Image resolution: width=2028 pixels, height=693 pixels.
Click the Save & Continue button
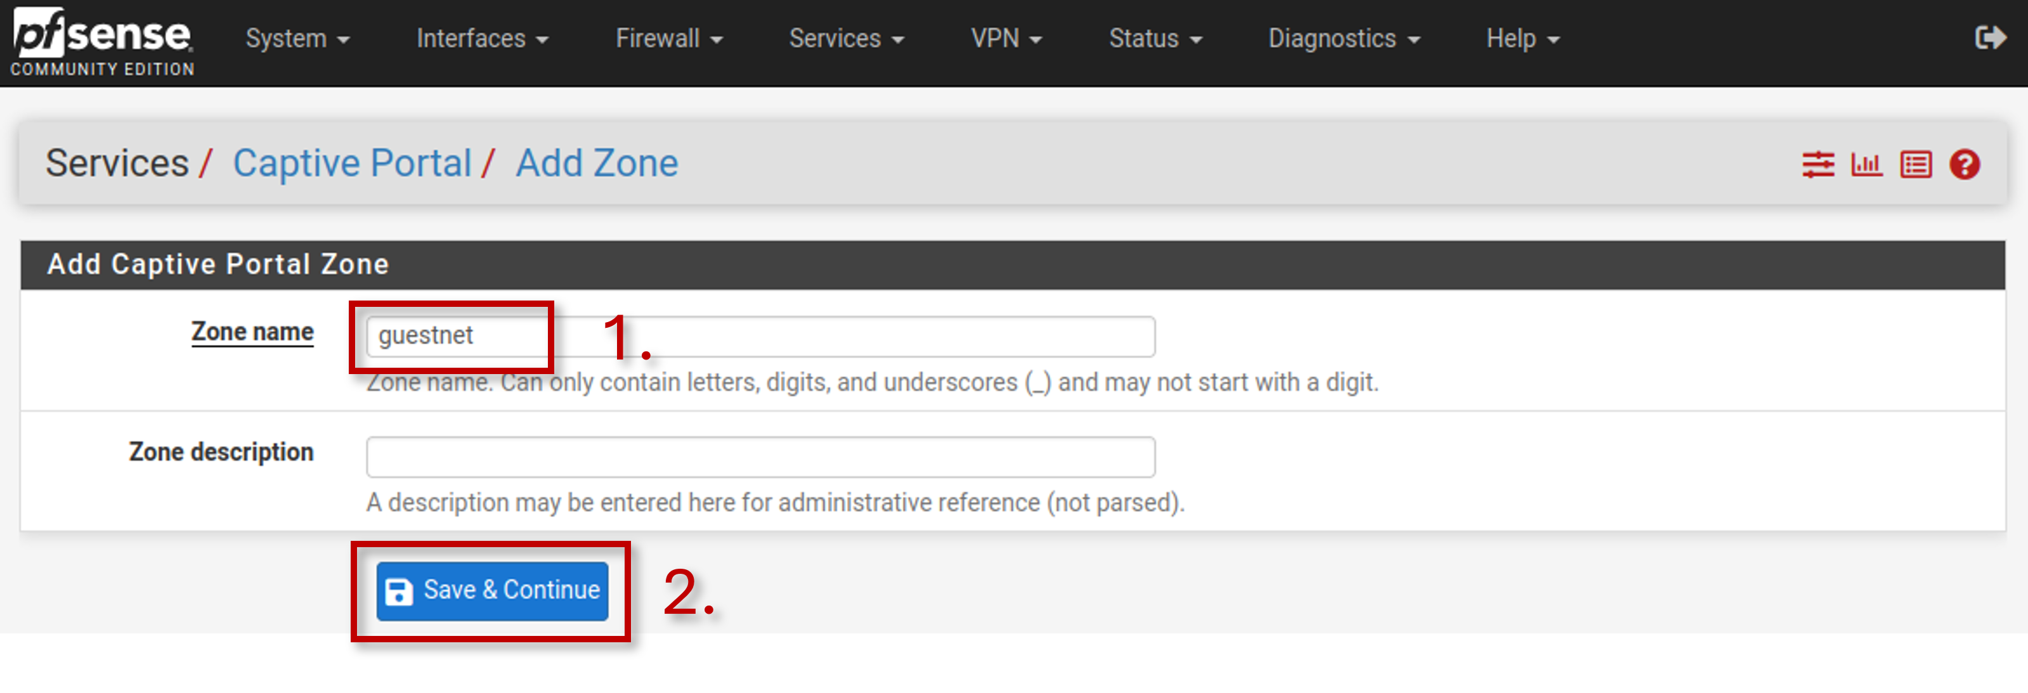(492, 591)
